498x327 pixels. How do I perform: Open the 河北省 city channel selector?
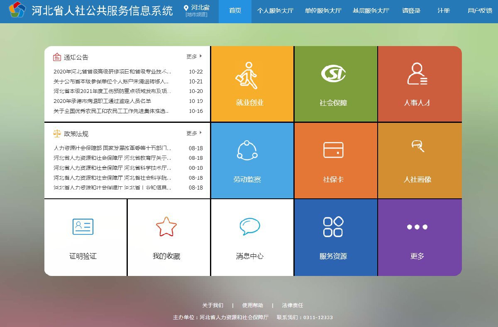197,11
